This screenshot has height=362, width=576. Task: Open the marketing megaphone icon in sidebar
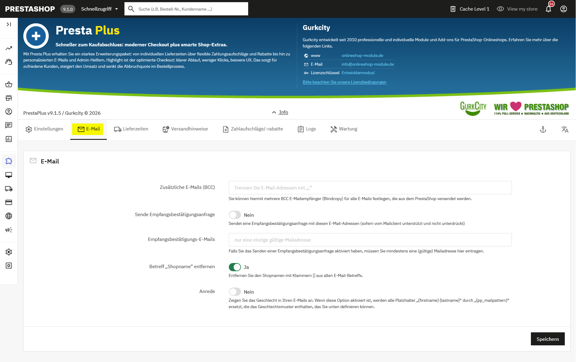pos(9,230)
